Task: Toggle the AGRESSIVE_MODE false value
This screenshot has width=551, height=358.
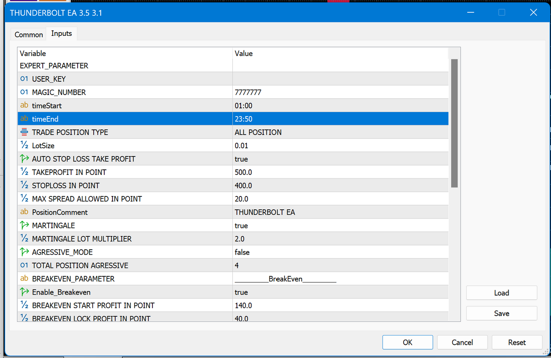Action: 340,252
